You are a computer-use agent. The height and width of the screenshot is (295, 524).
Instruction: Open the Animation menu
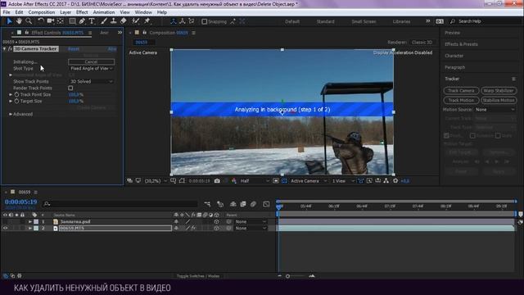(x=104, y=12)
